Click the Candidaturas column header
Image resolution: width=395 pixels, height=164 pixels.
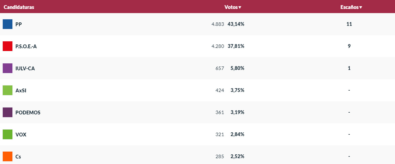[x=19, y=7]
